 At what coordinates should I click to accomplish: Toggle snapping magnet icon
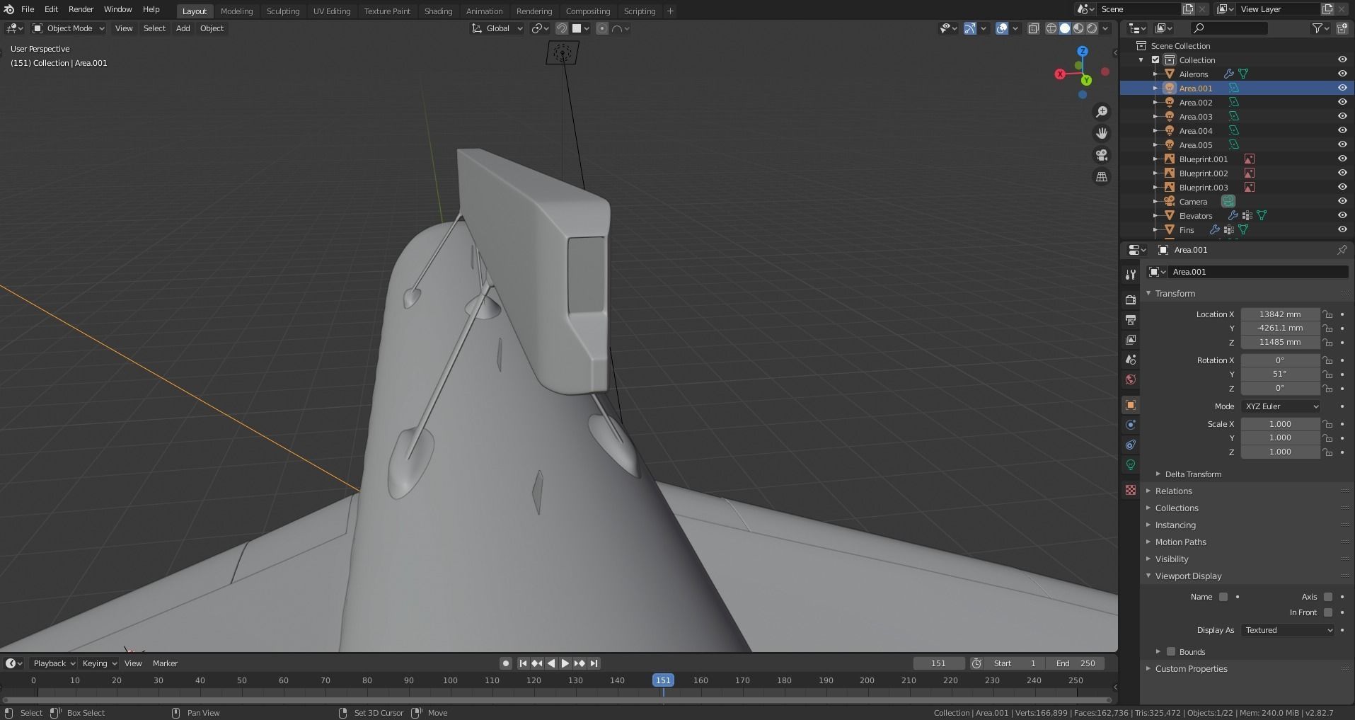tap(562, 28)
